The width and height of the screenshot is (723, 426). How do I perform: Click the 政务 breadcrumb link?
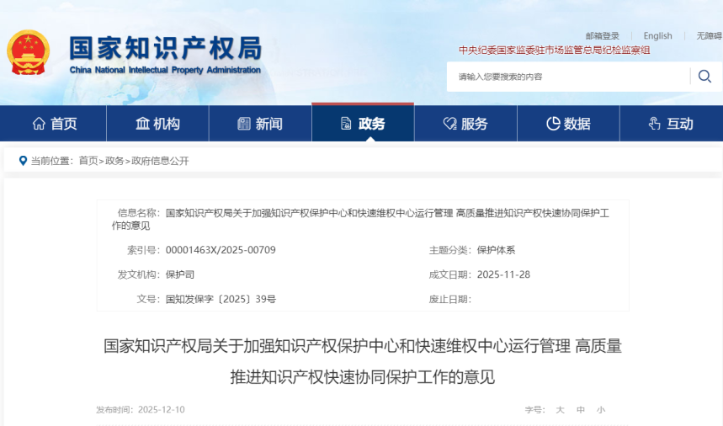114,161
